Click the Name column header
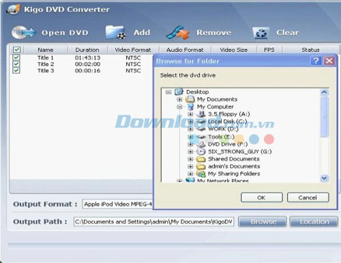341x263 pixels. (46, 50)
